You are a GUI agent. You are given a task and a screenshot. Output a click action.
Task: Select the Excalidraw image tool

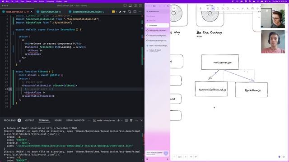point(253,9)
